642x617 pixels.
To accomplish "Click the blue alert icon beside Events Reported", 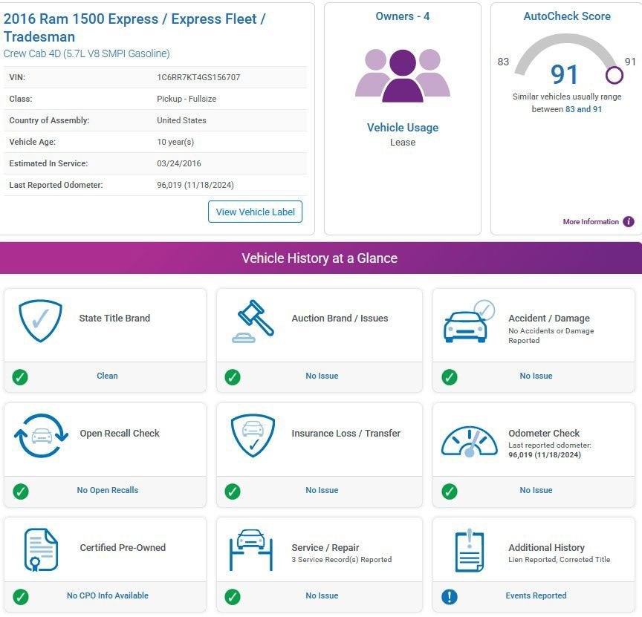I will click(x=449, y=596).
